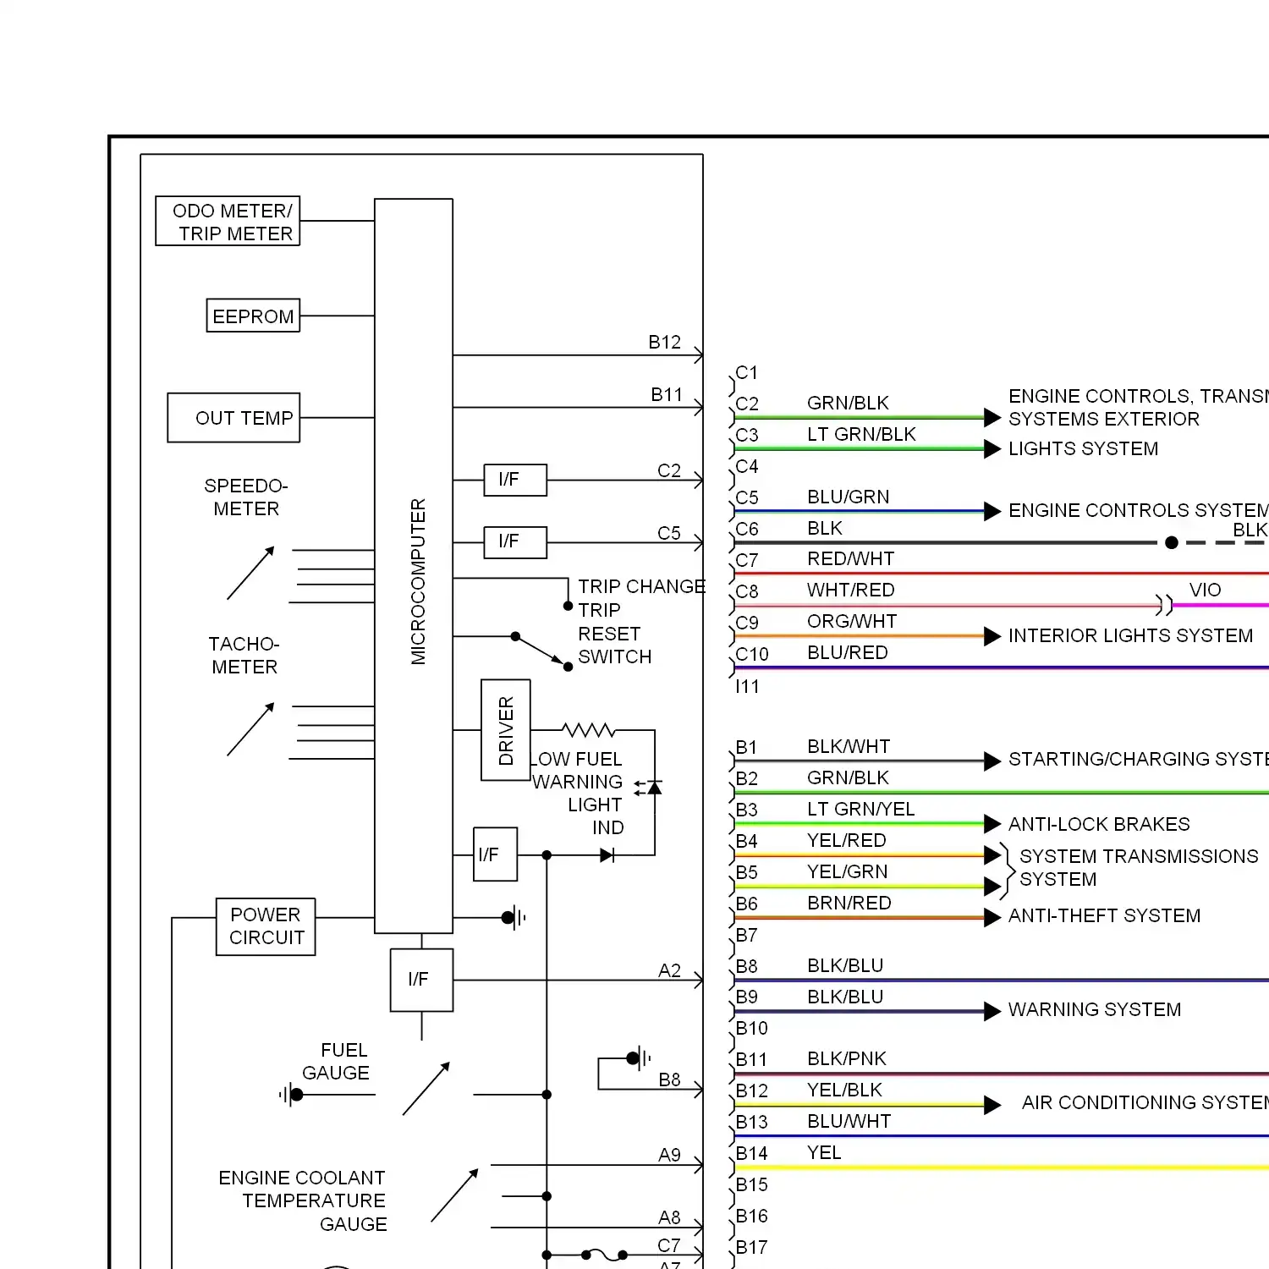The image size is (1269, 1269).
Task: Click the LT GRN/BLK wire label
Action: [861, 434]
